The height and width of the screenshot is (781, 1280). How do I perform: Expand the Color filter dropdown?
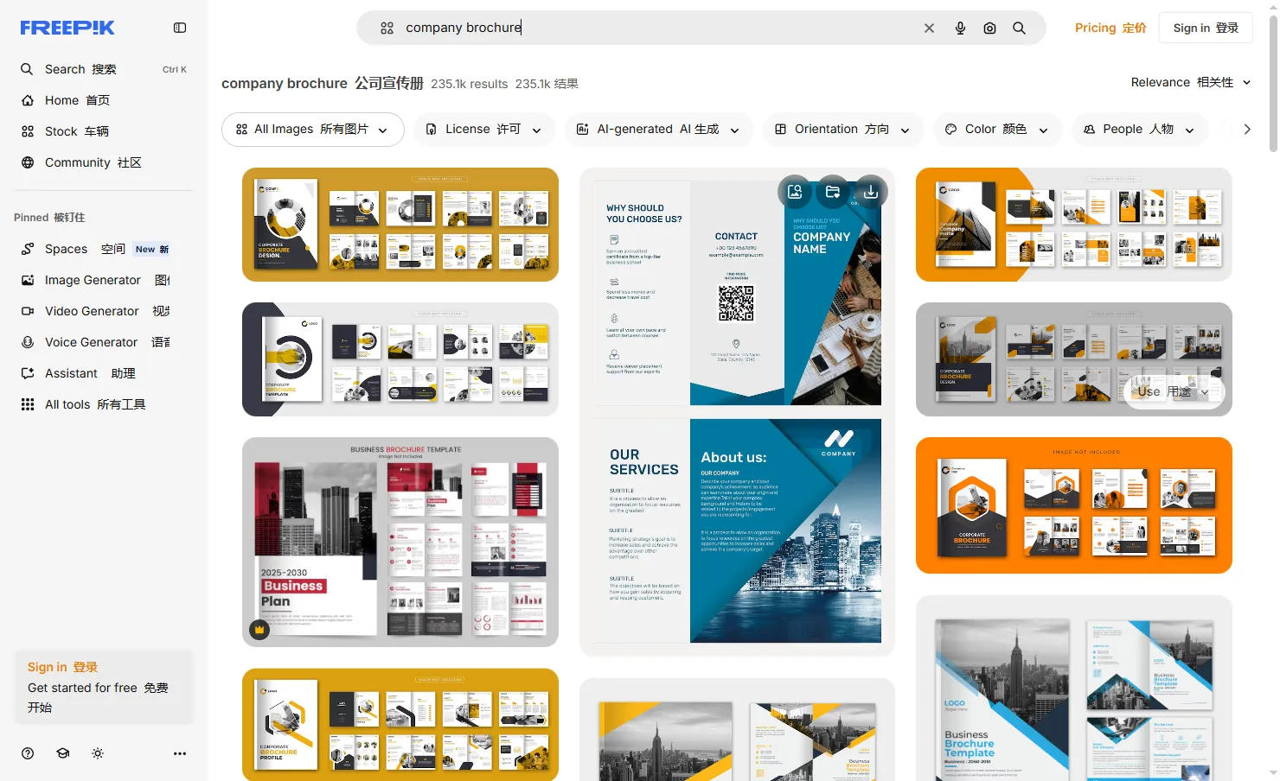[995, 130]
